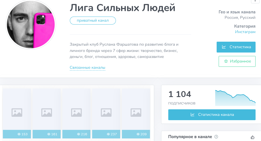261x141 pixels.
Task: Click eye icon next to 237
Action: click(108, 134)
